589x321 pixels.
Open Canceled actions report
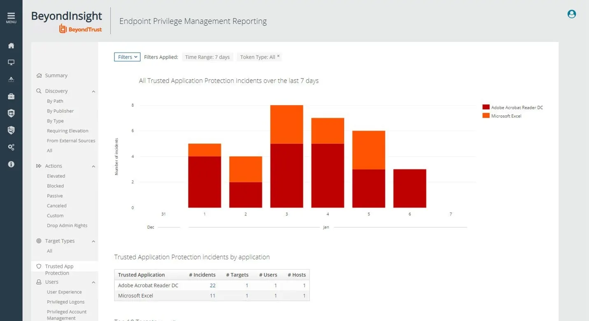[x=56, y=206]
